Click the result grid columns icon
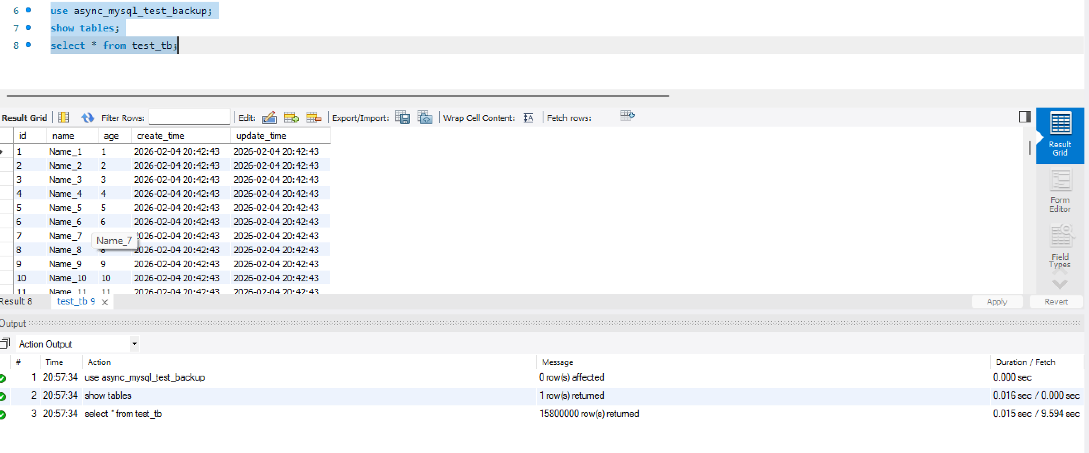Viewport: 1089px width, 453px height. [63, 117]
